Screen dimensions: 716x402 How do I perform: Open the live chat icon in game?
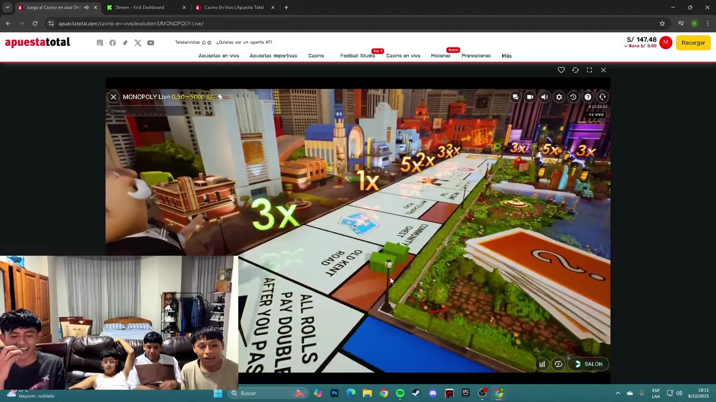click(515, 97)
